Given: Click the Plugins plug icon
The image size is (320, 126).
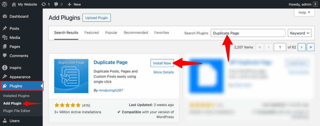Looking at the screenshot, I should (5, 86).
